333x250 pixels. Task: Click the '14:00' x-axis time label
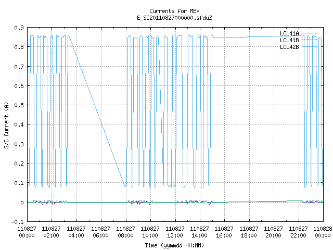[x=199, y=235]
